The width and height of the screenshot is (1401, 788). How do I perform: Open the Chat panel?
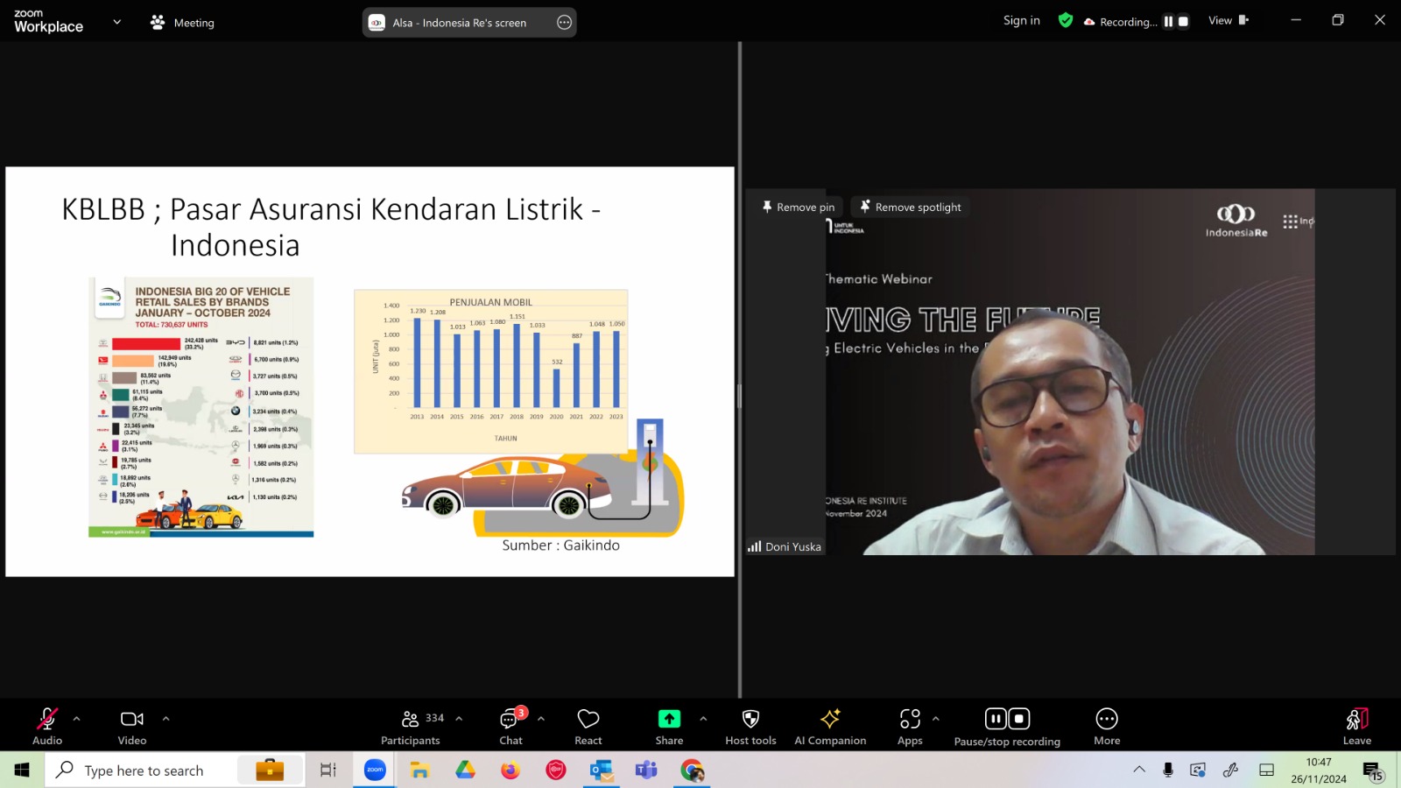510,727
